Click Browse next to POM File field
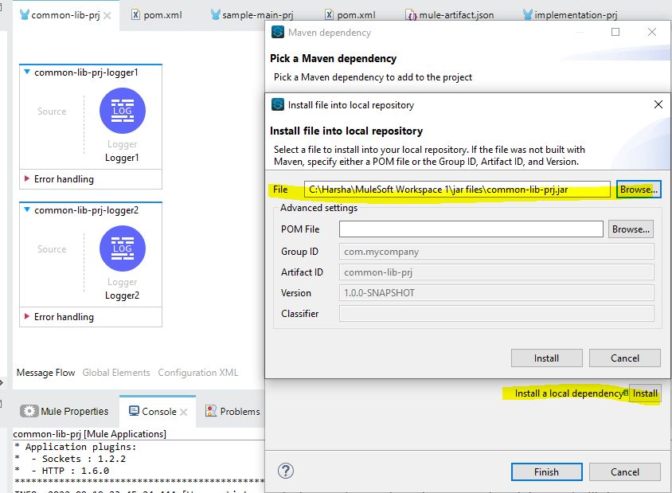This screenshot has height=493, width=672. [631, 229]
